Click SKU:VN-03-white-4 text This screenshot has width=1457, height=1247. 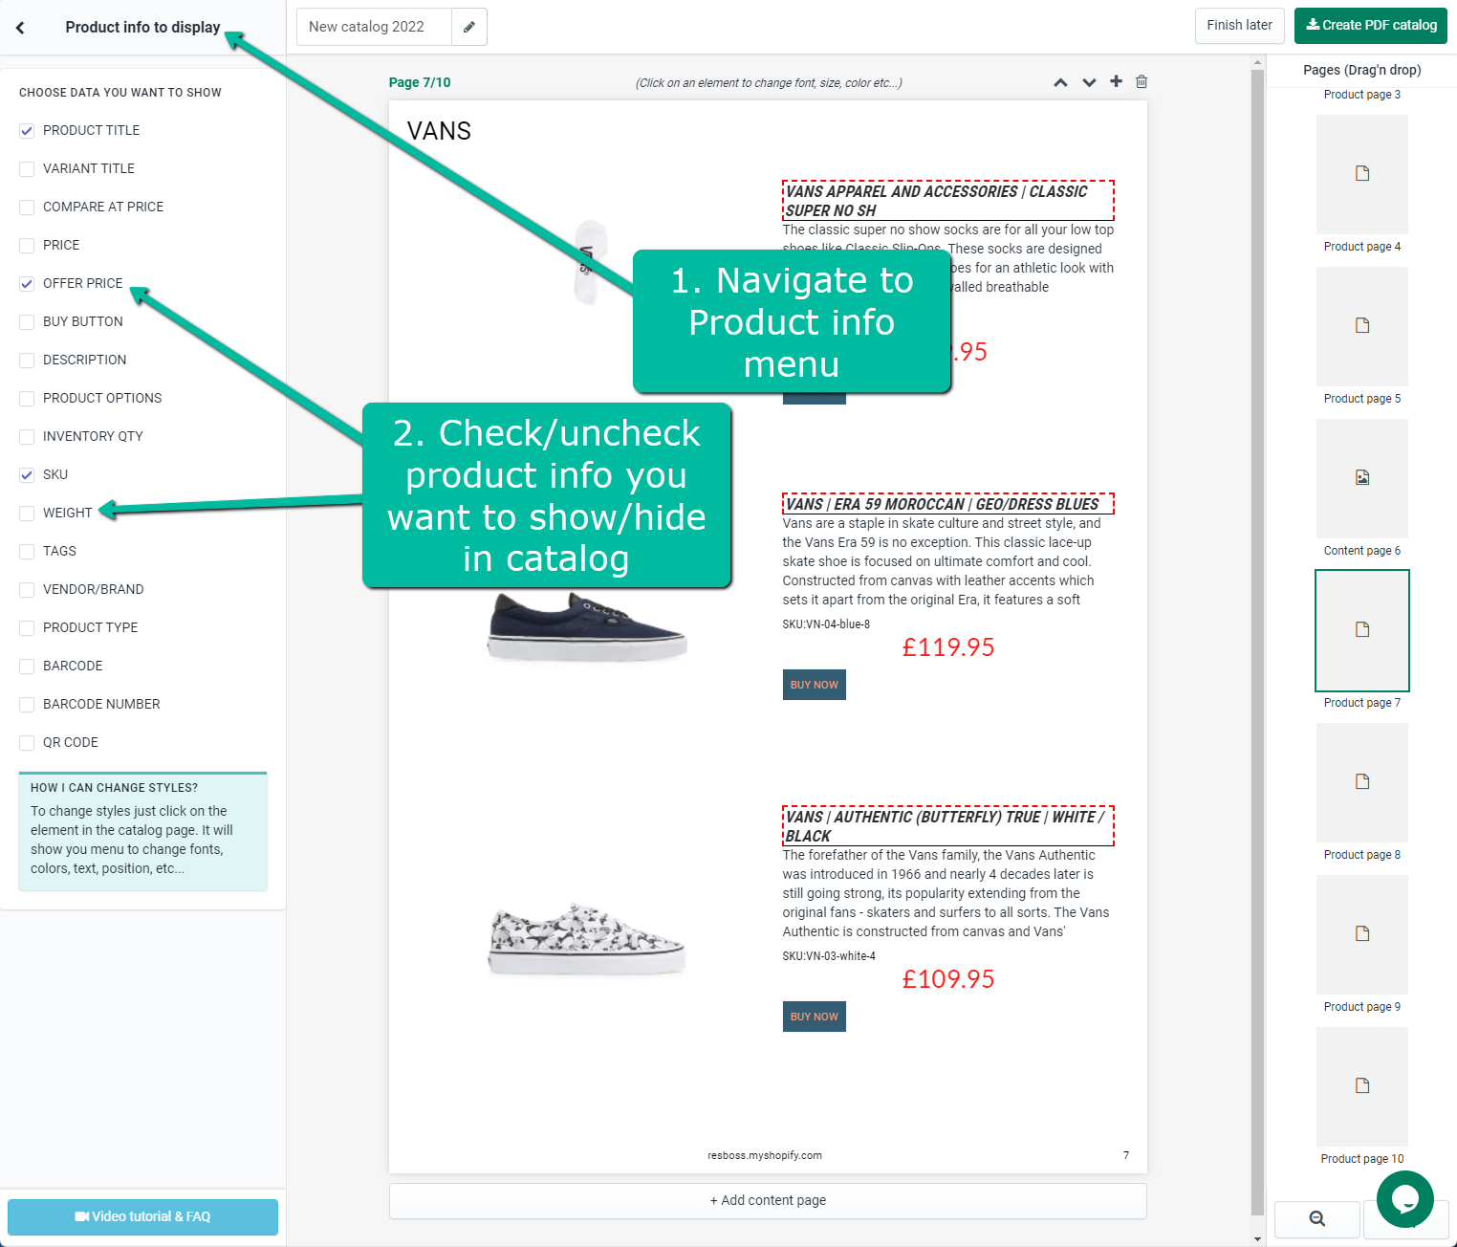point(829,956)
